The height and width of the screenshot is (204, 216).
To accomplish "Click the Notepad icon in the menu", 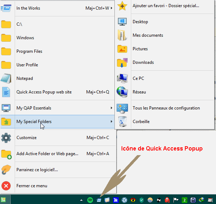I will pyautogui.click(x=6, y=78).
